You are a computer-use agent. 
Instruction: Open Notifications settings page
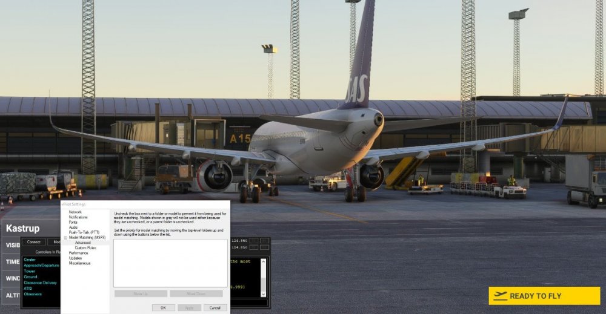tap(78, 217)
